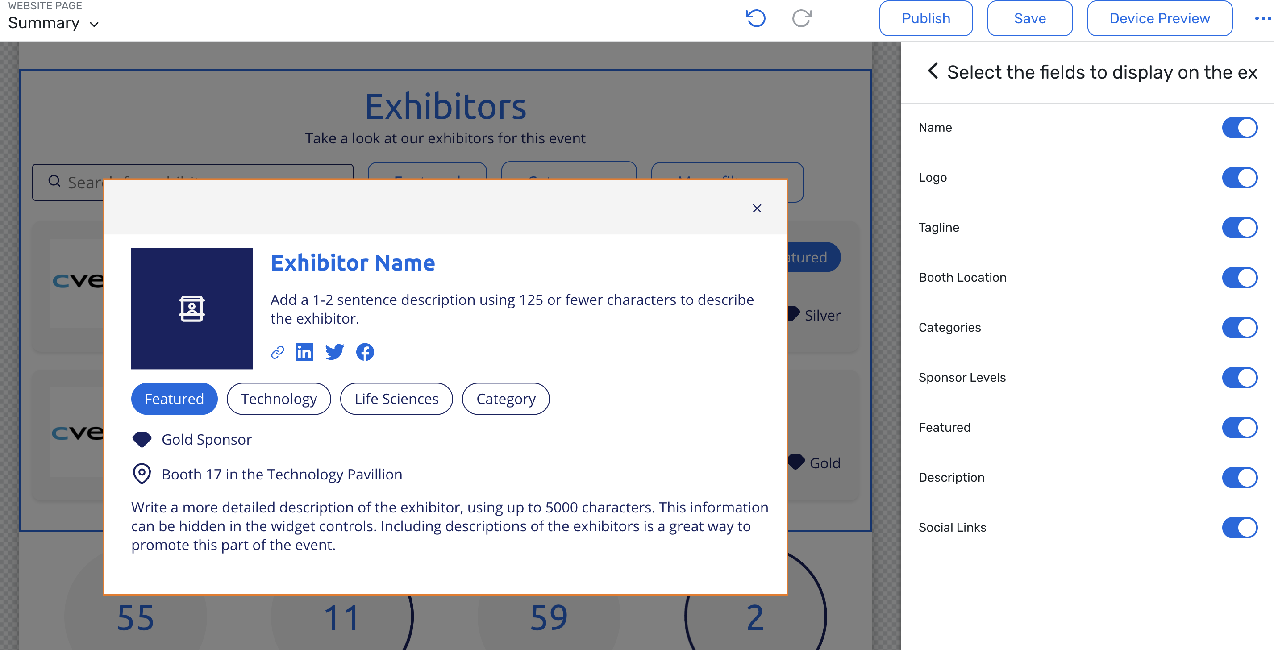1274x650 pixels.
Task: Click the Silver sponsor label
Action: tap(822, 315)
